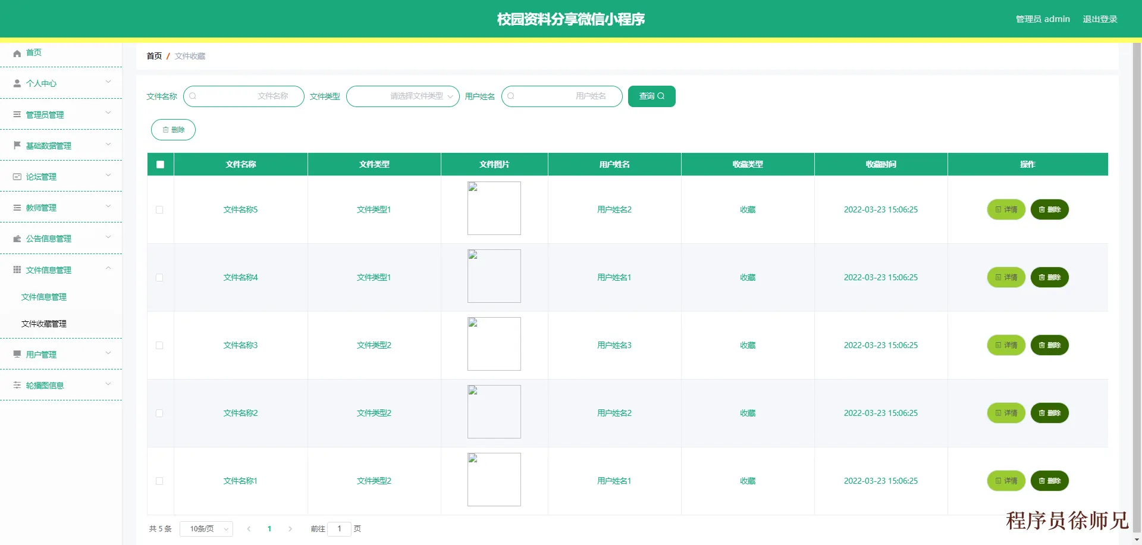Expand the 教师管理 menu chevron
Image resolution: width=1142 pixels, height=545 pixels.
(x=108, y=206)
